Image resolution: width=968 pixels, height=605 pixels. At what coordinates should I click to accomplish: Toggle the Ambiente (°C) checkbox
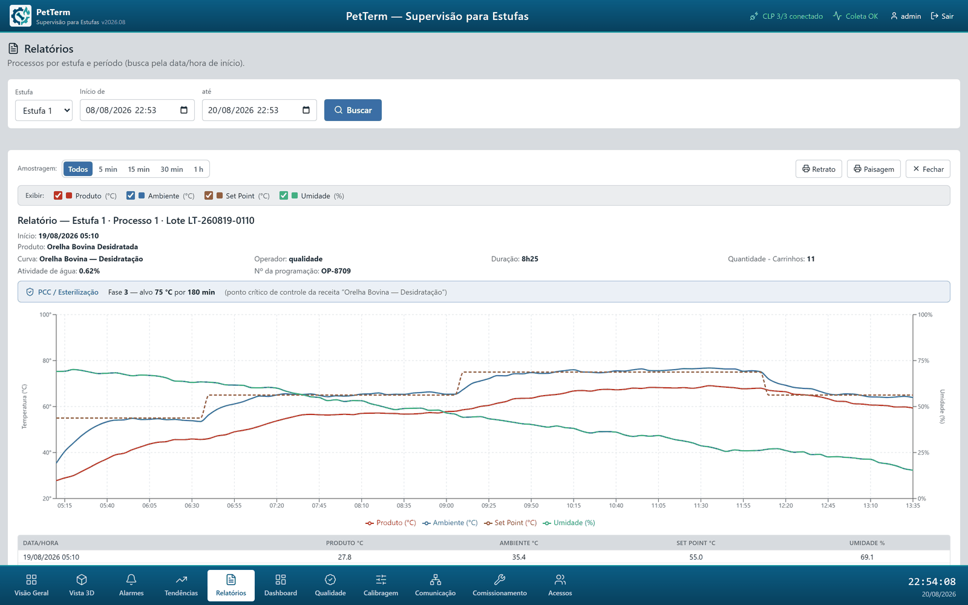[131, 195]
